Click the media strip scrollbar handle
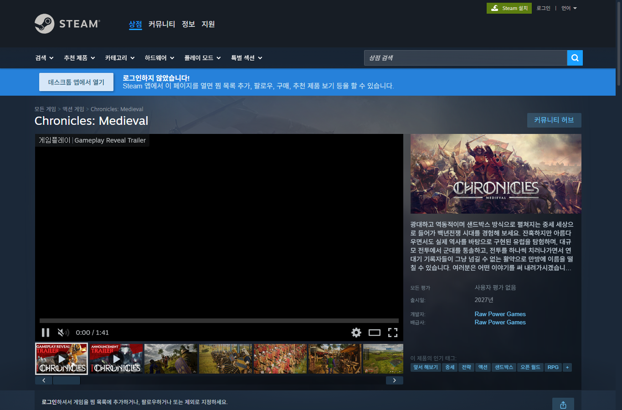This screenshot has width=622, height=410. pyautogui.click(x=67, y=380)
